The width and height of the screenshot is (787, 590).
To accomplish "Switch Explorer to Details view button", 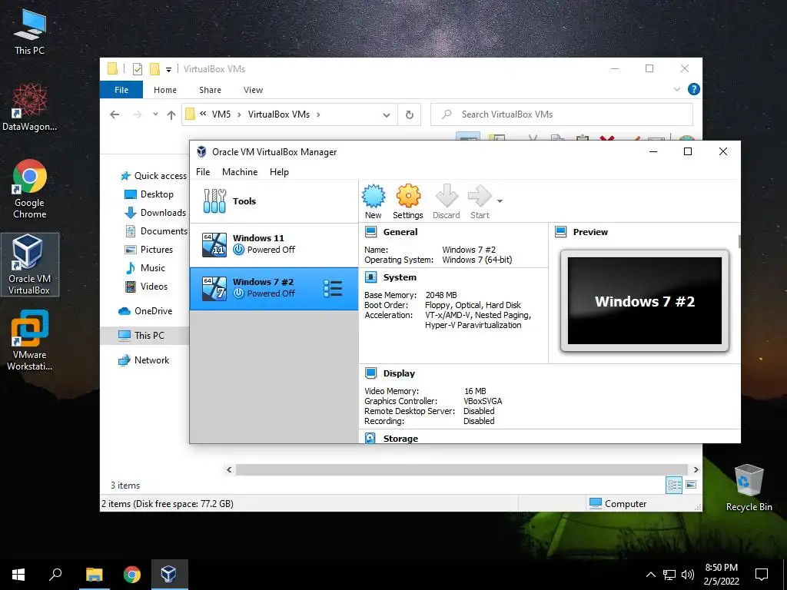I will pos(674,485).
